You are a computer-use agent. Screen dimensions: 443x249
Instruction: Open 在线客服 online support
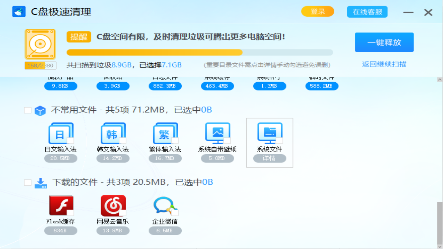[x=367, y=11]
